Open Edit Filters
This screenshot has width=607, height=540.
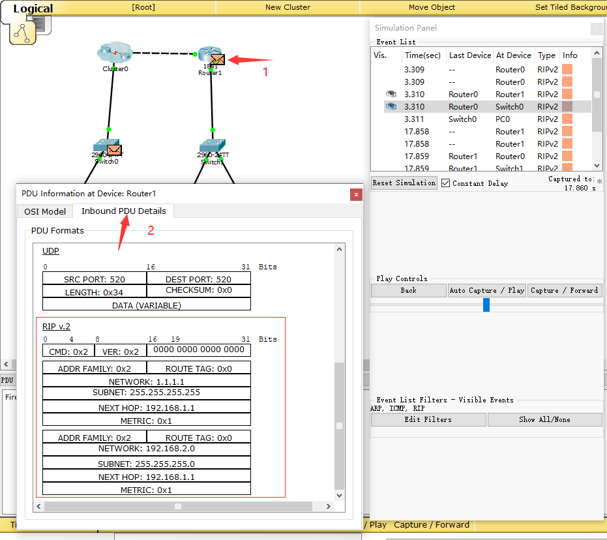coord(428,419)
